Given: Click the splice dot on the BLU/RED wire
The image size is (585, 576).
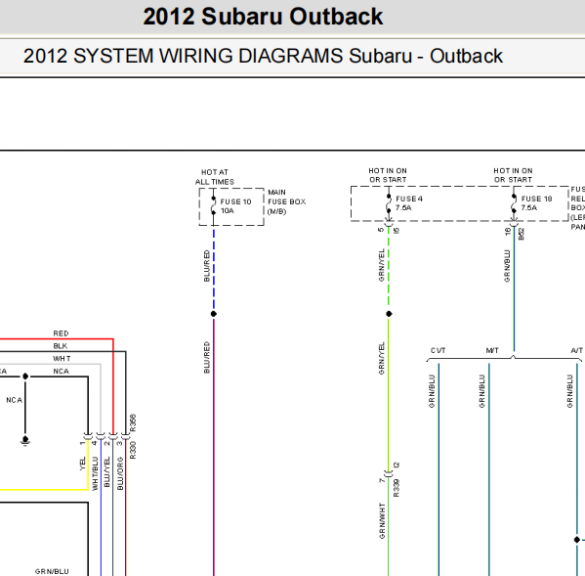Looking at the screenshot, I should [214, 314].
